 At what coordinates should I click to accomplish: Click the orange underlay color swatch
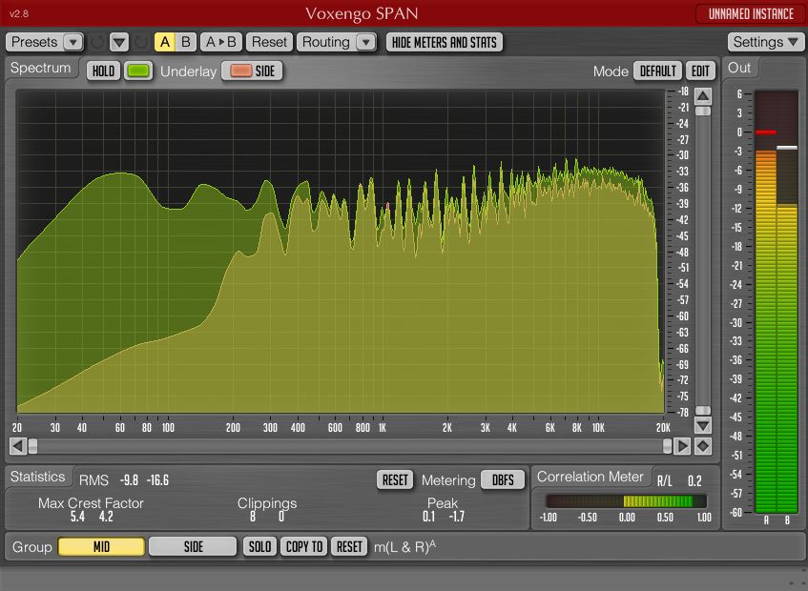(x=241, y=71)
